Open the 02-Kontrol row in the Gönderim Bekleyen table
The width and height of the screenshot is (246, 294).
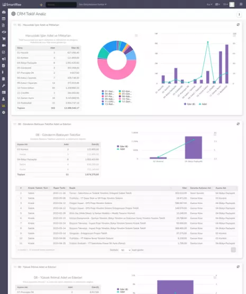coord(58,150)
